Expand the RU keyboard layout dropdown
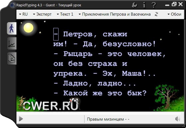Viewport: 186px width, 128px height. pos(23,14)
